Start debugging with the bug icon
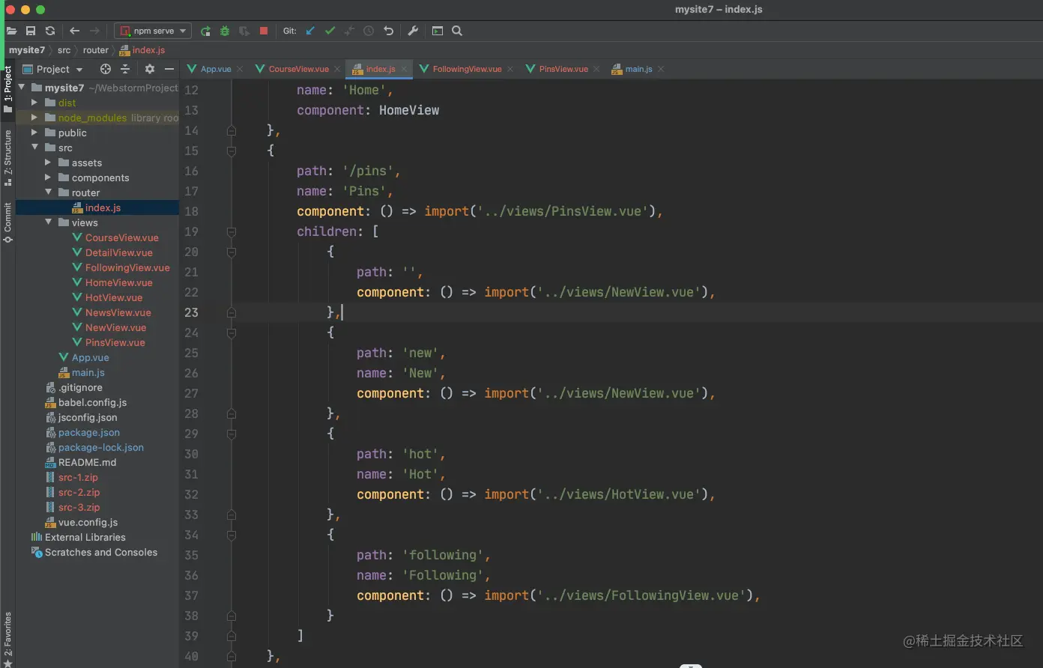Image resolution: width=1043 pixels, height=668 pixels. pos(225,31)
